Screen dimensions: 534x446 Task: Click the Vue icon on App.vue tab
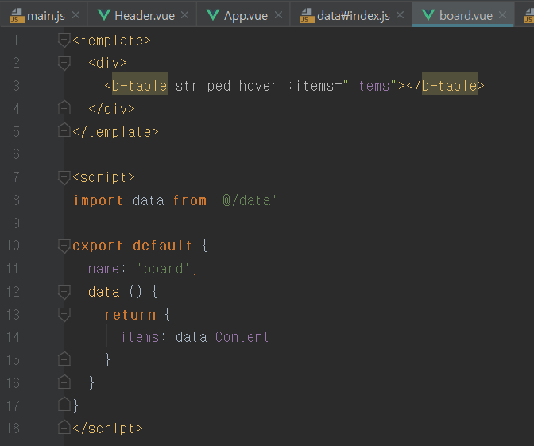213,14
